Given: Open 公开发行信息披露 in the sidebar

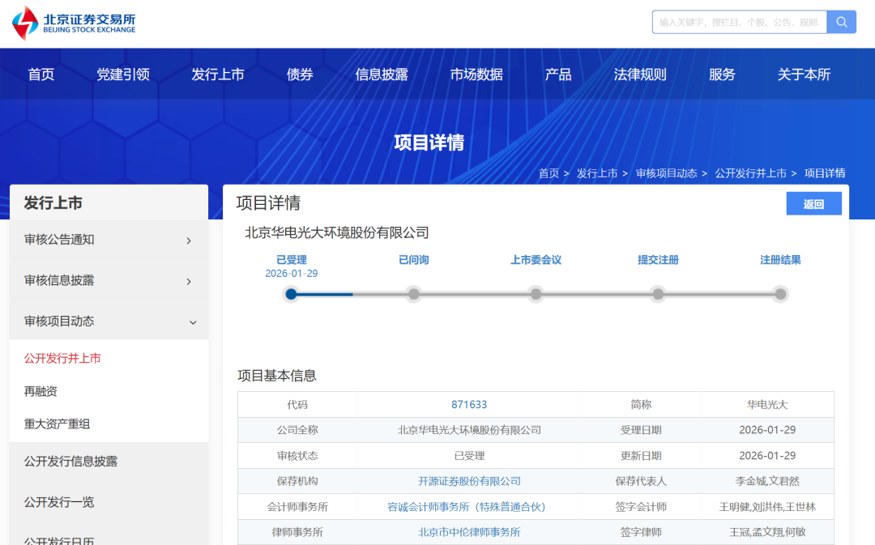Looking at the screenshot, I should 70,462.
